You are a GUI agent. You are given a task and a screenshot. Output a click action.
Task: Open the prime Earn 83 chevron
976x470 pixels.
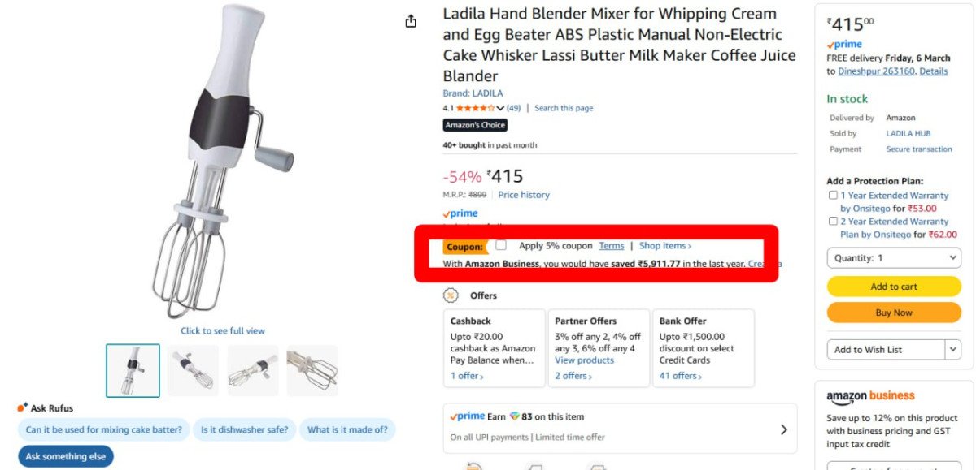783,429
